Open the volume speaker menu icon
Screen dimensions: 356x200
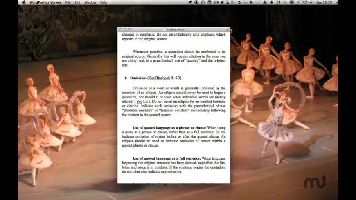[311, 2]
